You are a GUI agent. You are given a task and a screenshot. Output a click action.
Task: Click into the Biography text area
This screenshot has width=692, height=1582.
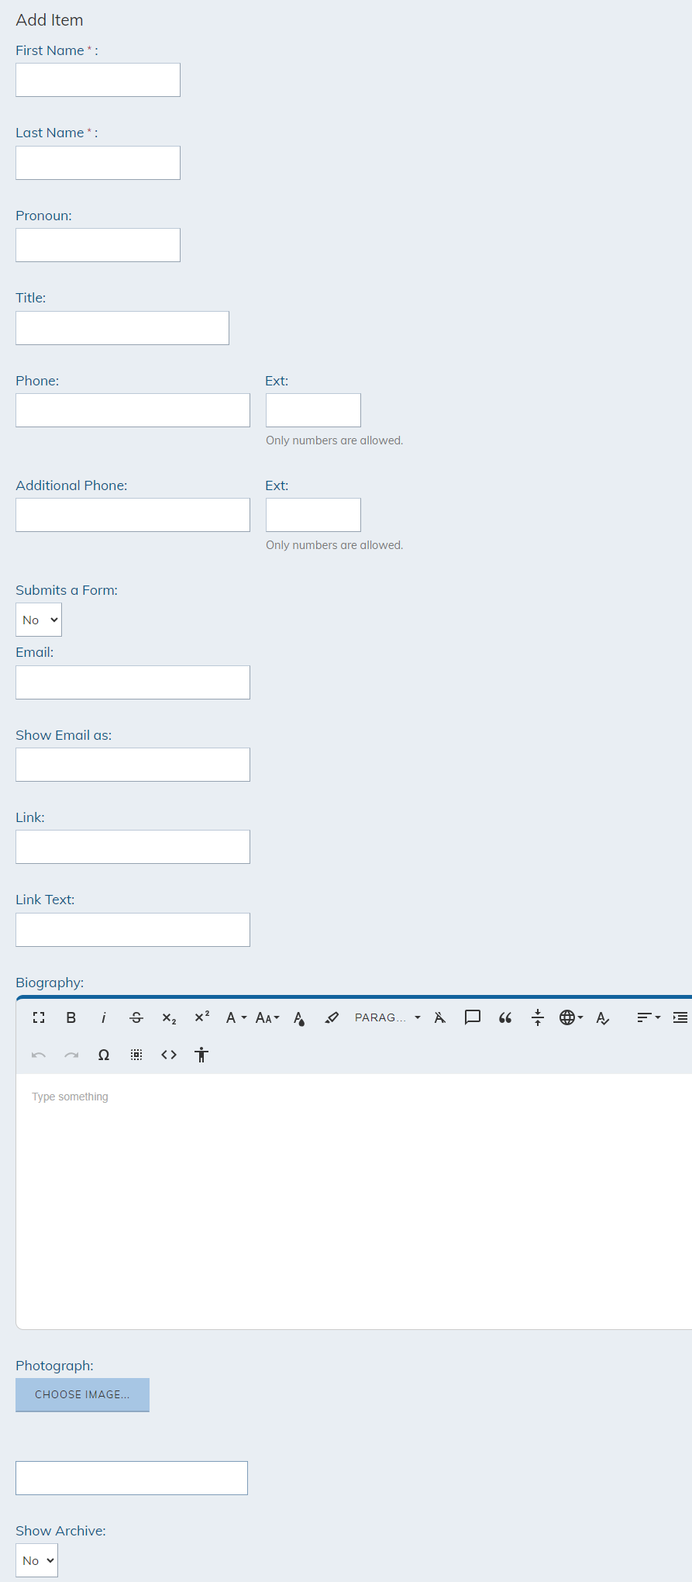354,1201
